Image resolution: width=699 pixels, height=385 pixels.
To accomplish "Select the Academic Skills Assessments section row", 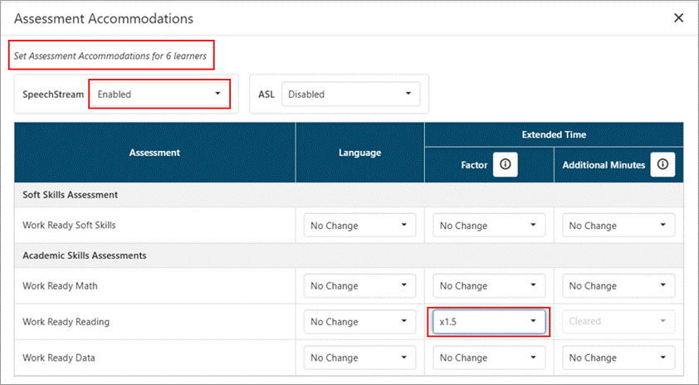I will coord(349,256).
